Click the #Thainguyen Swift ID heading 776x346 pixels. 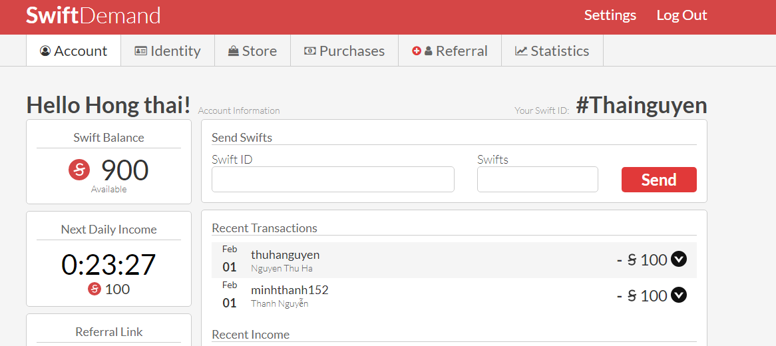click(641, 105)
